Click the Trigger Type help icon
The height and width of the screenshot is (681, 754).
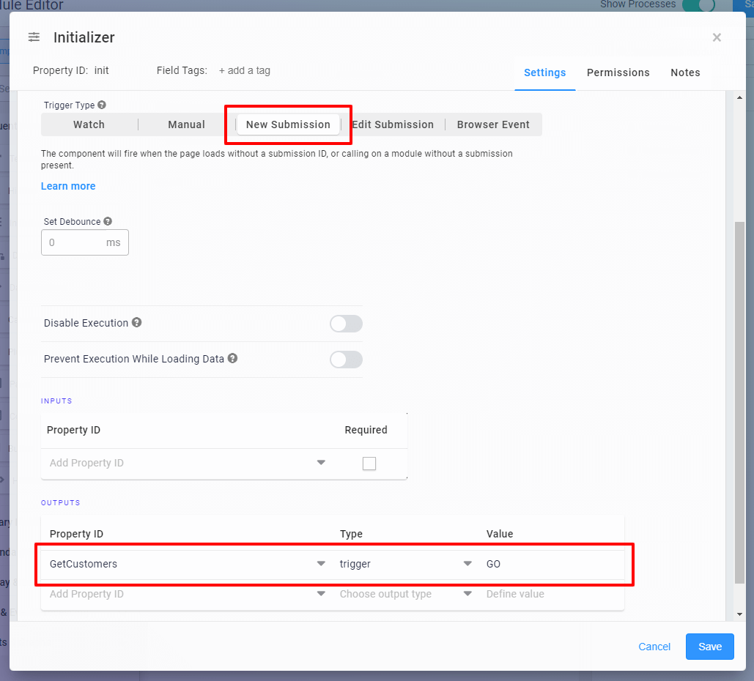[102, 105]
